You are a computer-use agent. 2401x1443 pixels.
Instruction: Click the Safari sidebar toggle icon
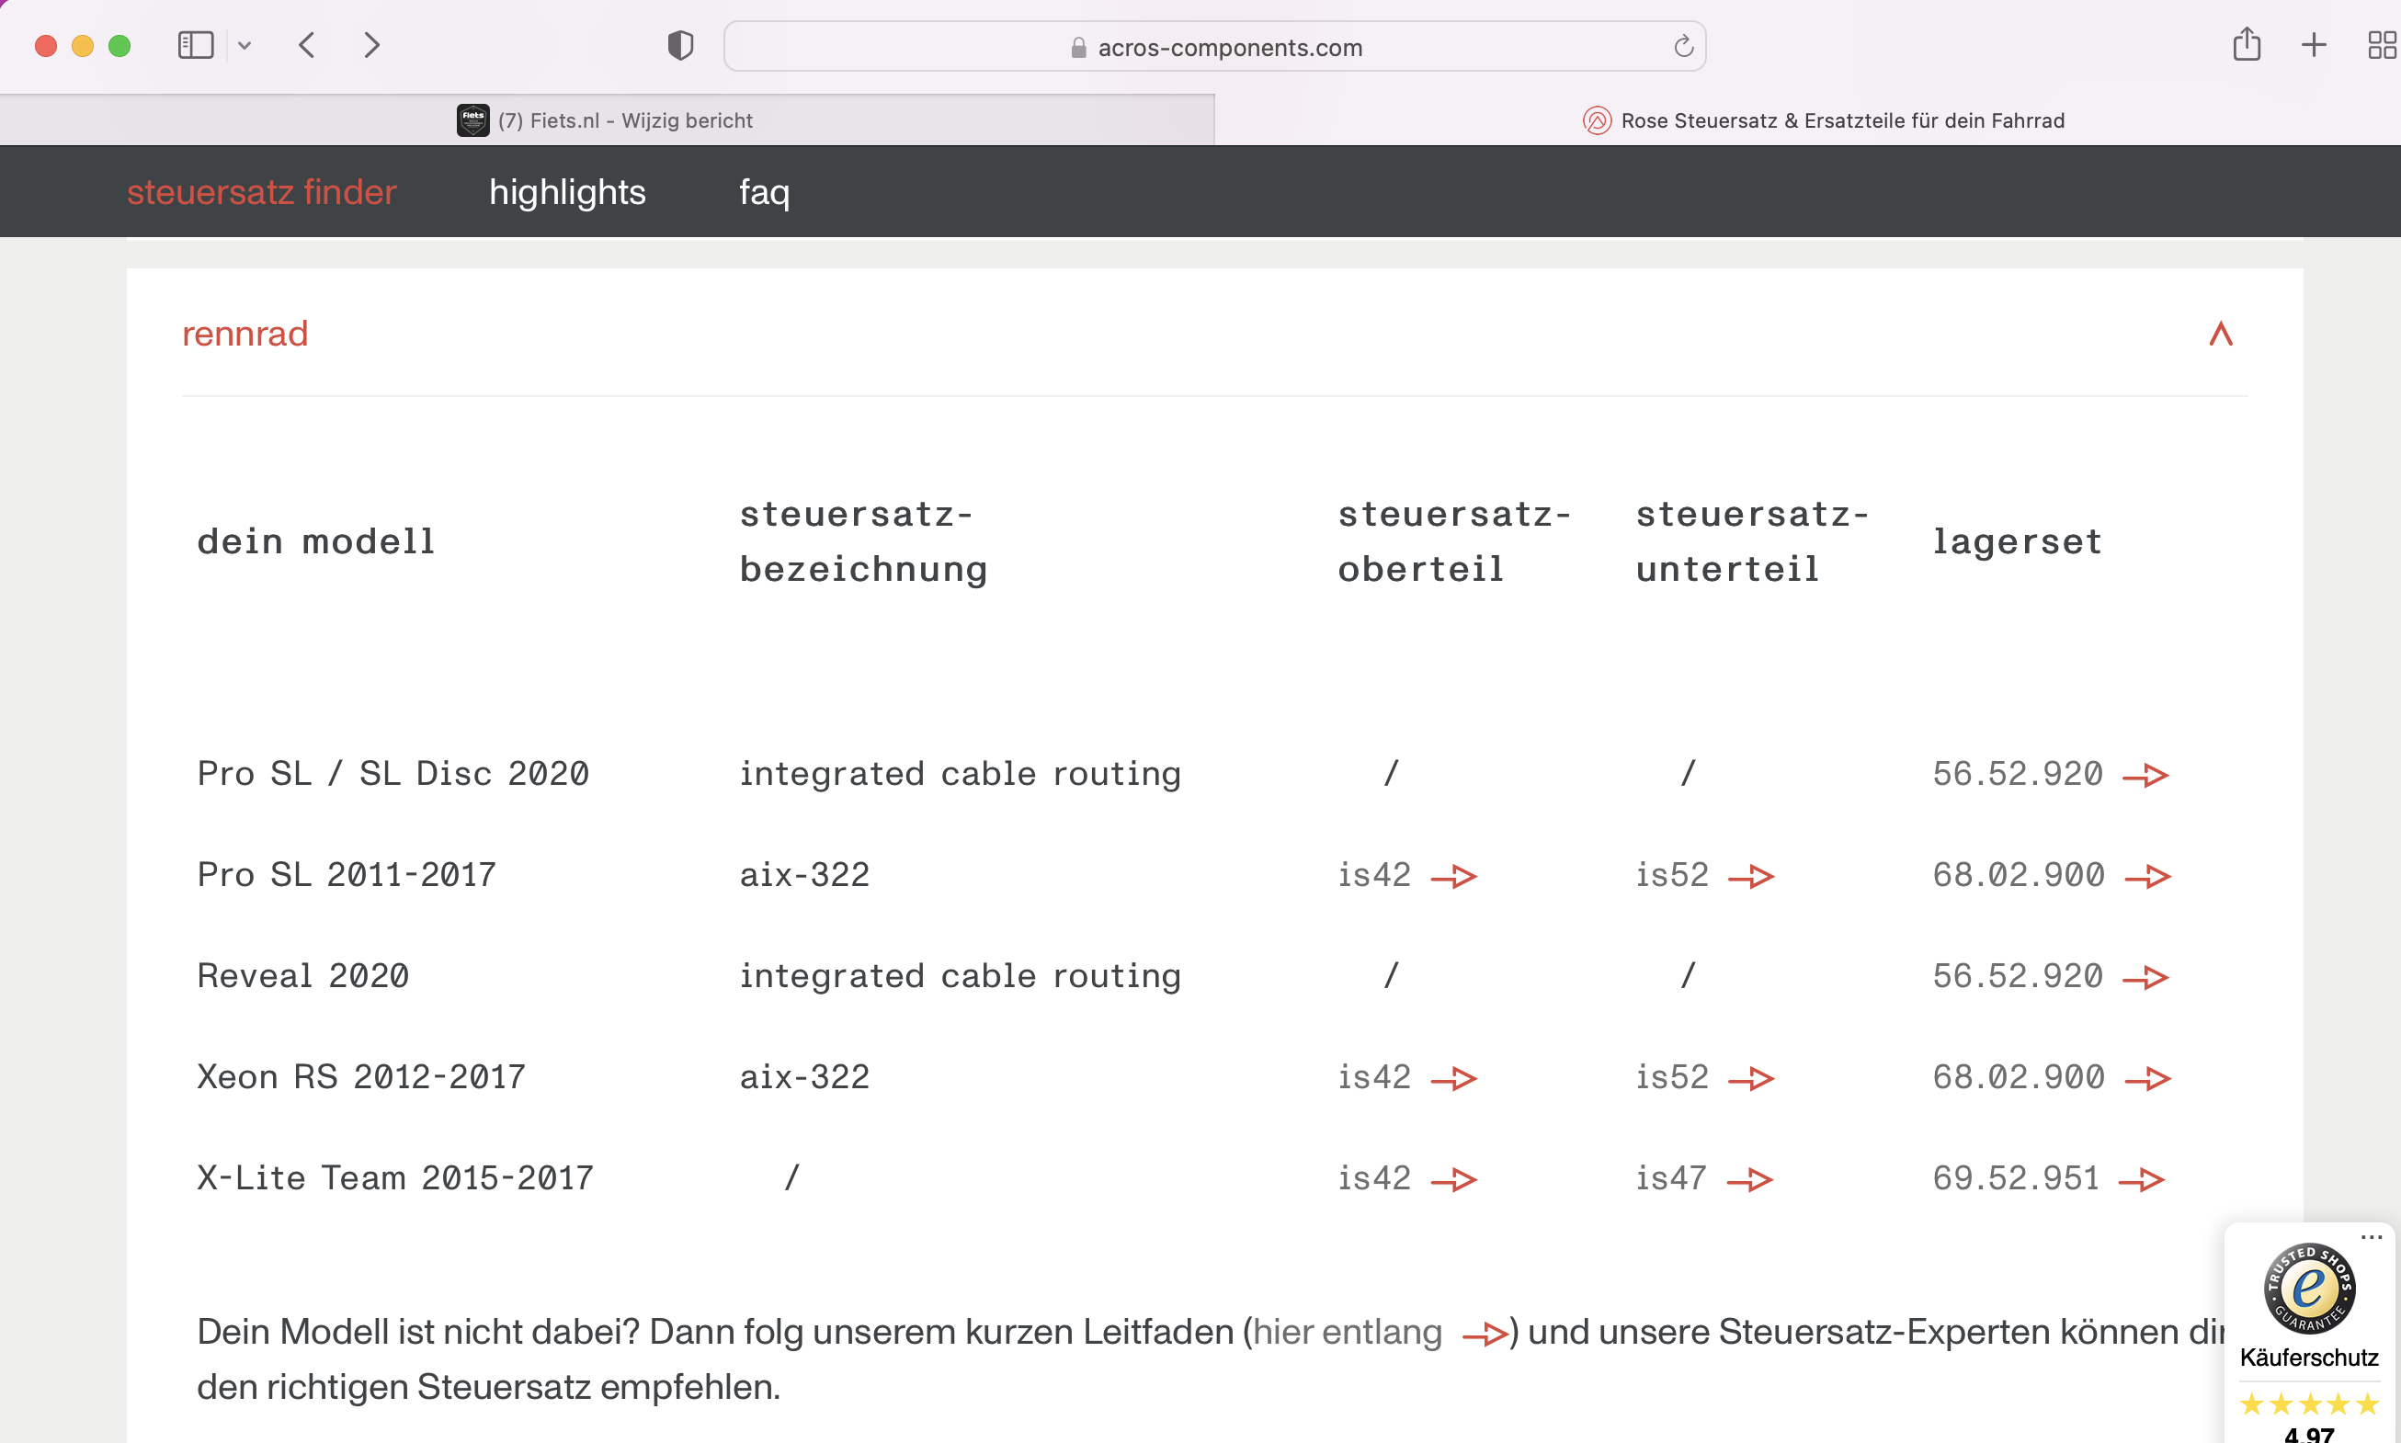click(196, 45)
